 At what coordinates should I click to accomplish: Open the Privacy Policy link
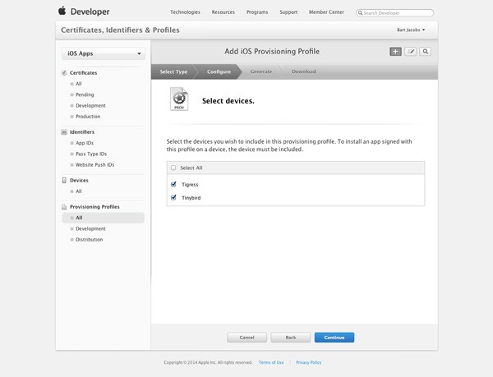[308, 362]
